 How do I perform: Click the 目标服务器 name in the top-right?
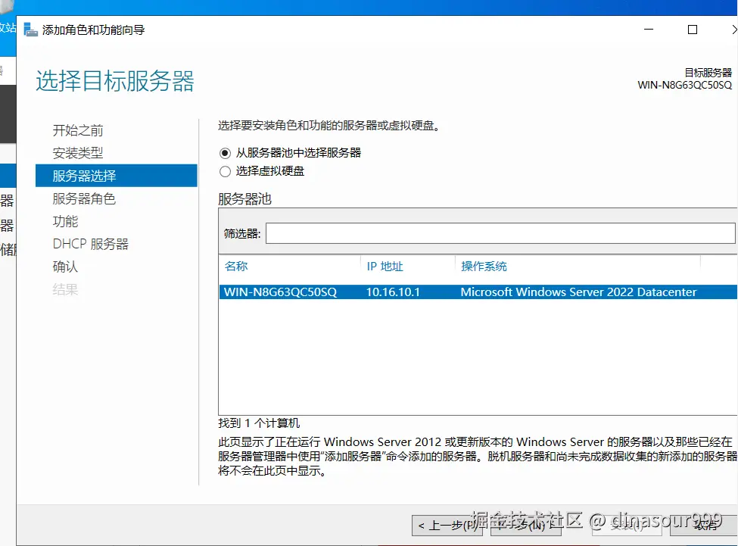click(685, 86)
